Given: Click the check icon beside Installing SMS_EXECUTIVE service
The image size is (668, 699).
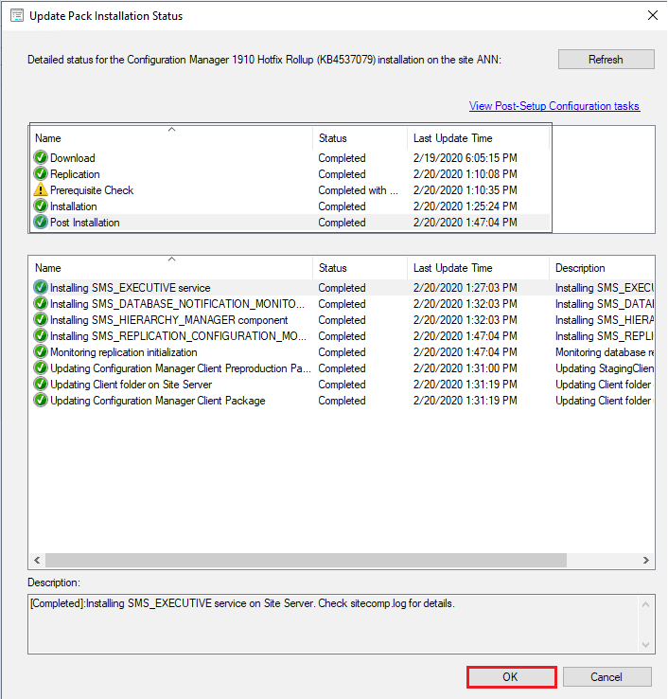Looking at the screenshot, I should (x=41, y=287).
